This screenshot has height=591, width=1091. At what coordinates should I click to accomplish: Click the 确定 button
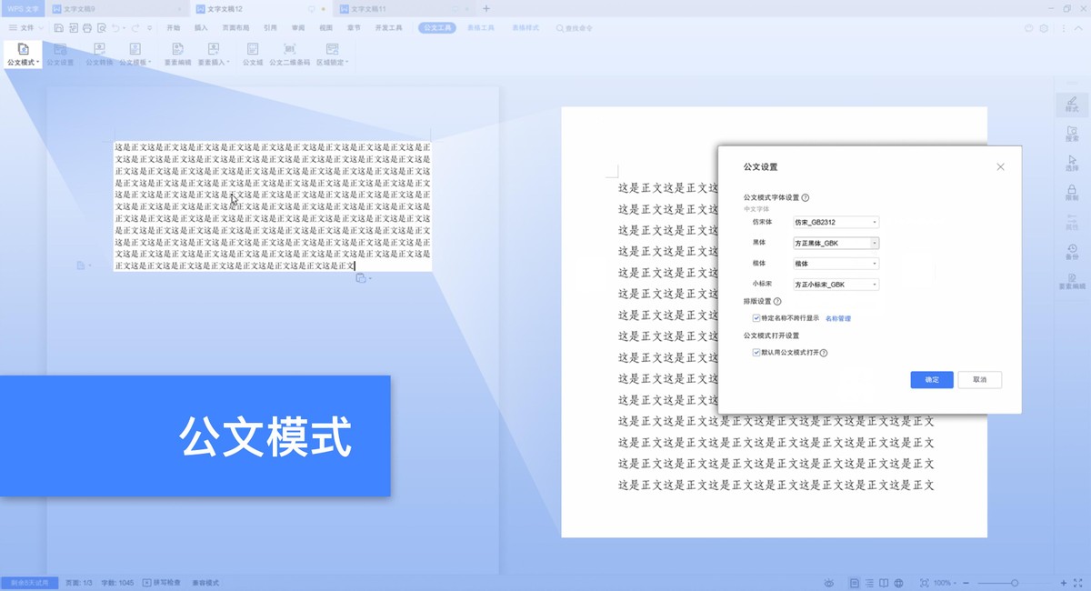tap(931, 379)
